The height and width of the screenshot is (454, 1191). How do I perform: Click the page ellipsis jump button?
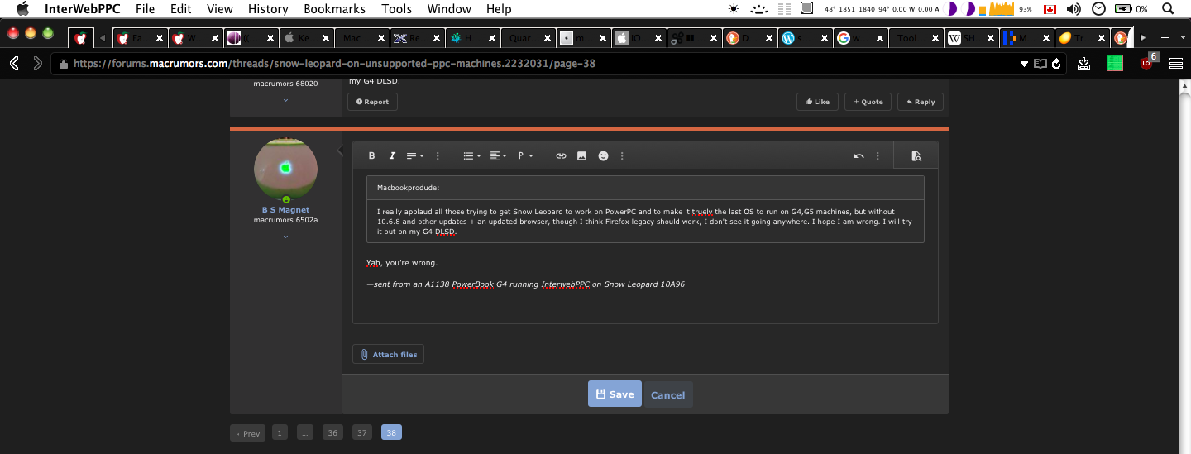[305, 432]
